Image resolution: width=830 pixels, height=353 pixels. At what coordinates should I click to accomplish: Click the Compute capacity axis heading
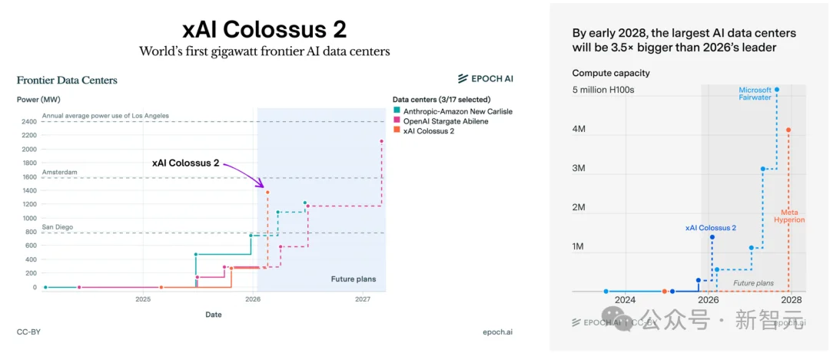point(611,73)
